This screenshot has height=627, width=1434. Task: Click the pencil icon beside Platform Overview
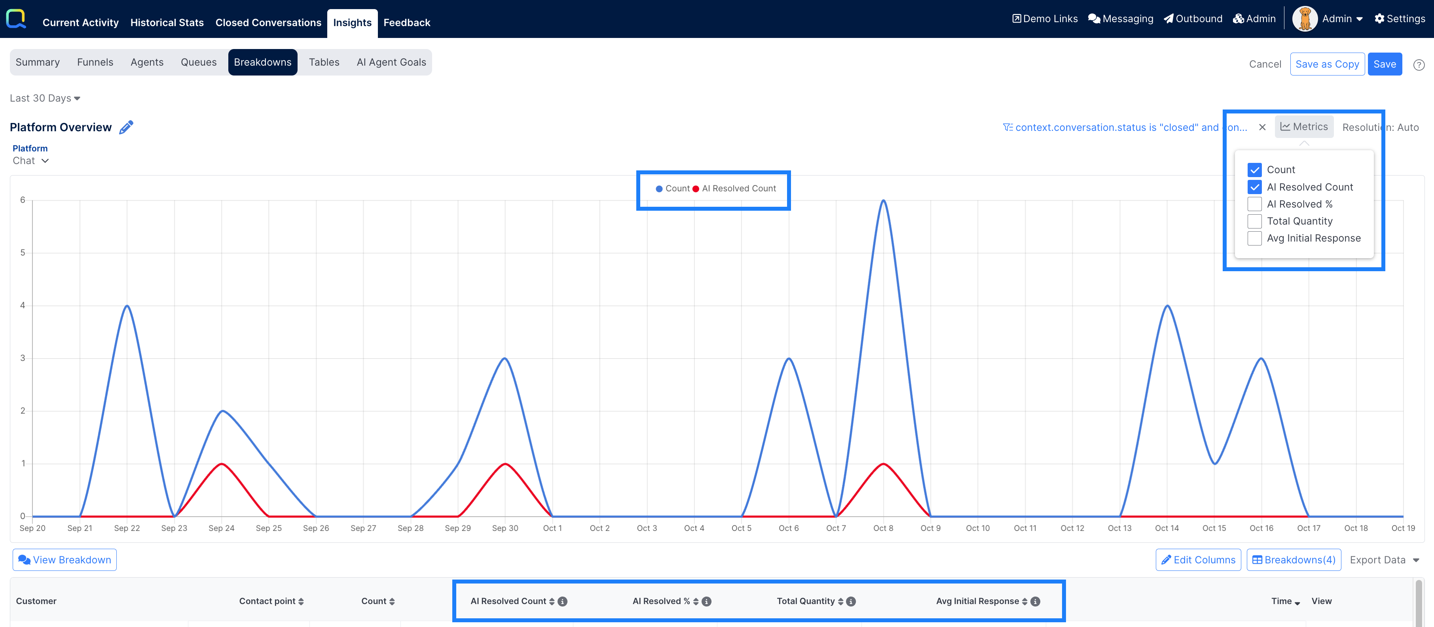(x=126, y=127)
